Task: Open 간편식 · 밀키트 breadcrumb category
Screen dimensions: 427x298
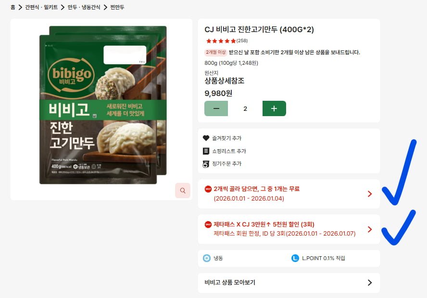Action: coord(41,7)
